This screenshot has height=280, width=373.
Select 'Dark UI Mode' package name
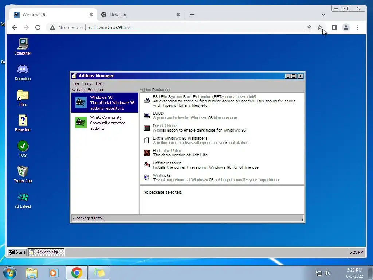[x=165, y=126]
